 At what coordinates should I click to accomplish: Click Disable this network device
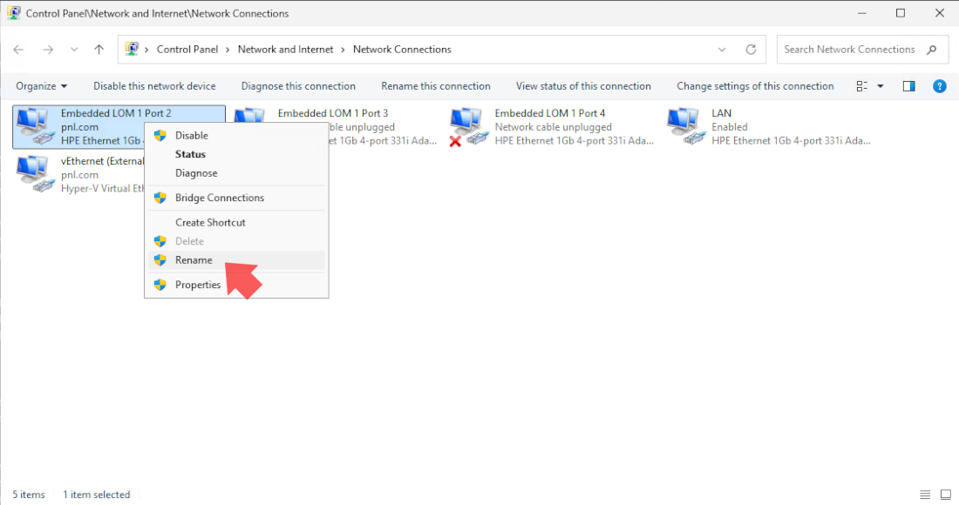click(x=154, y=86)
